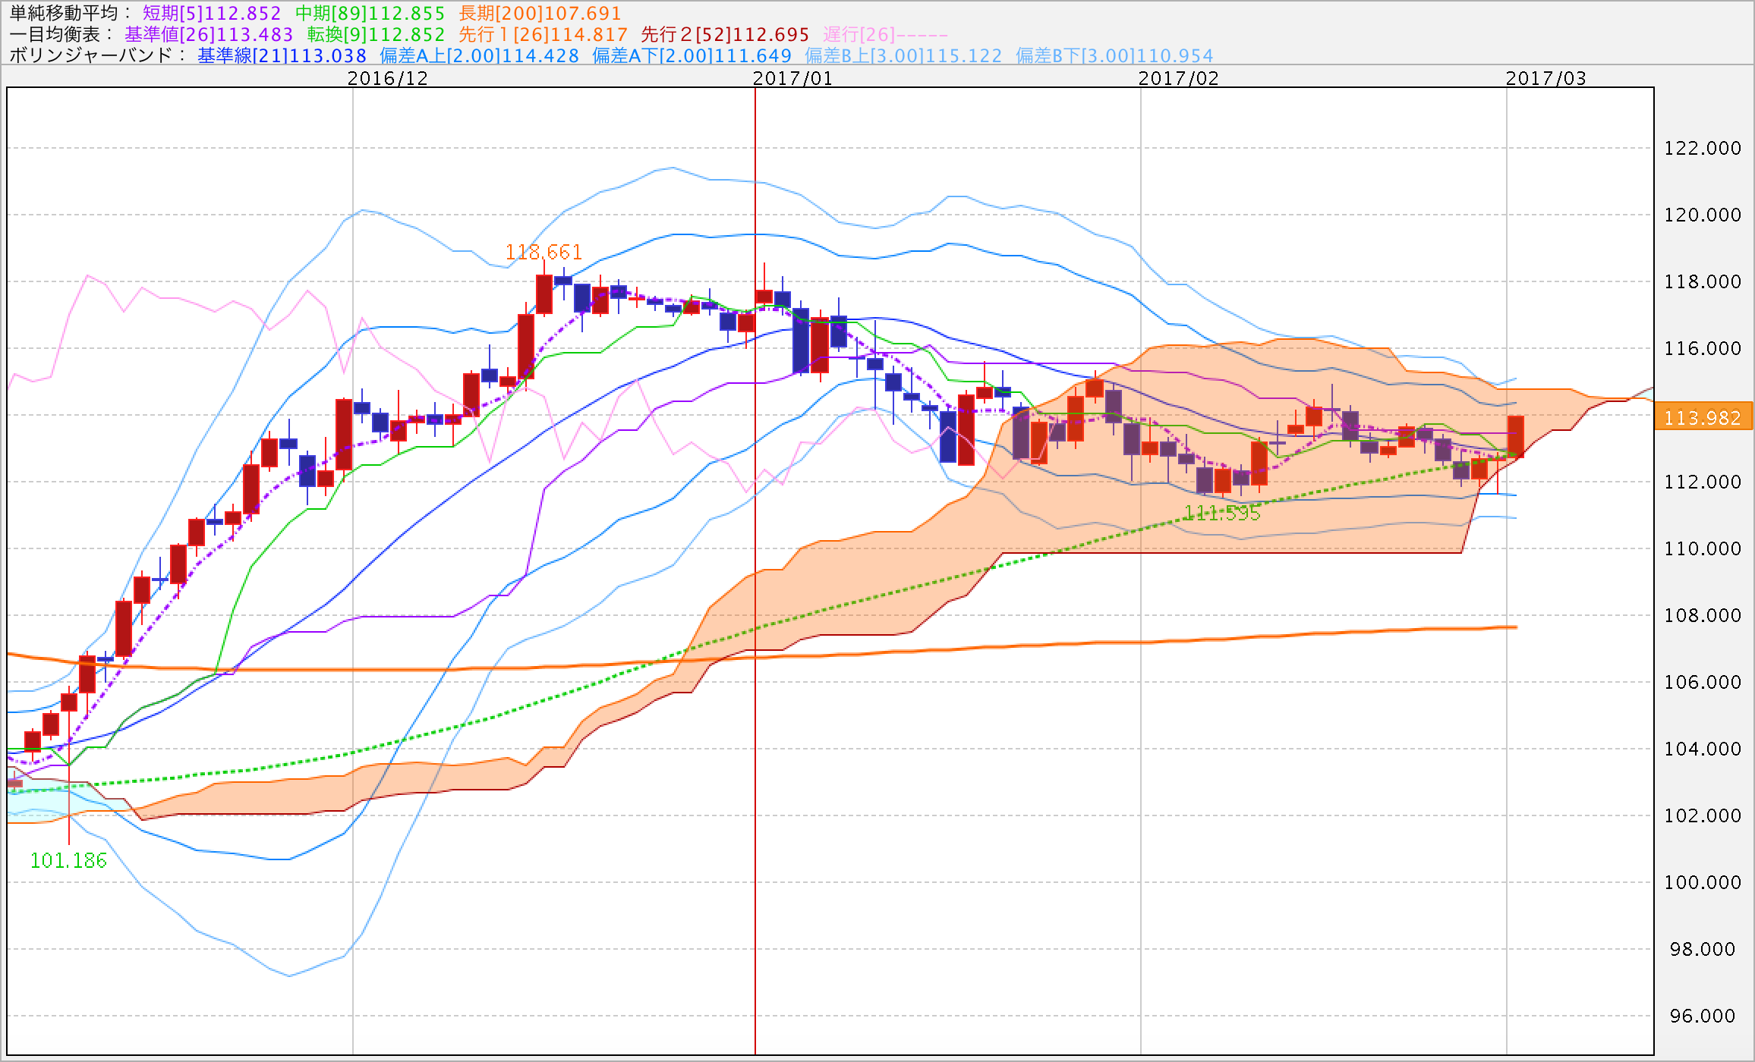Click the lagging span [26] legend label
The image size is (1755, 1062).
pyautogui.click(x=885, y=35)
